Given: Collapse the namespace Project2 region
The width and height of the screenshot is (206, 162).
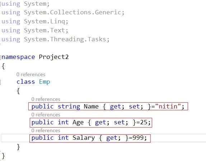Looking at the screenshot, I should pos(0,57).
